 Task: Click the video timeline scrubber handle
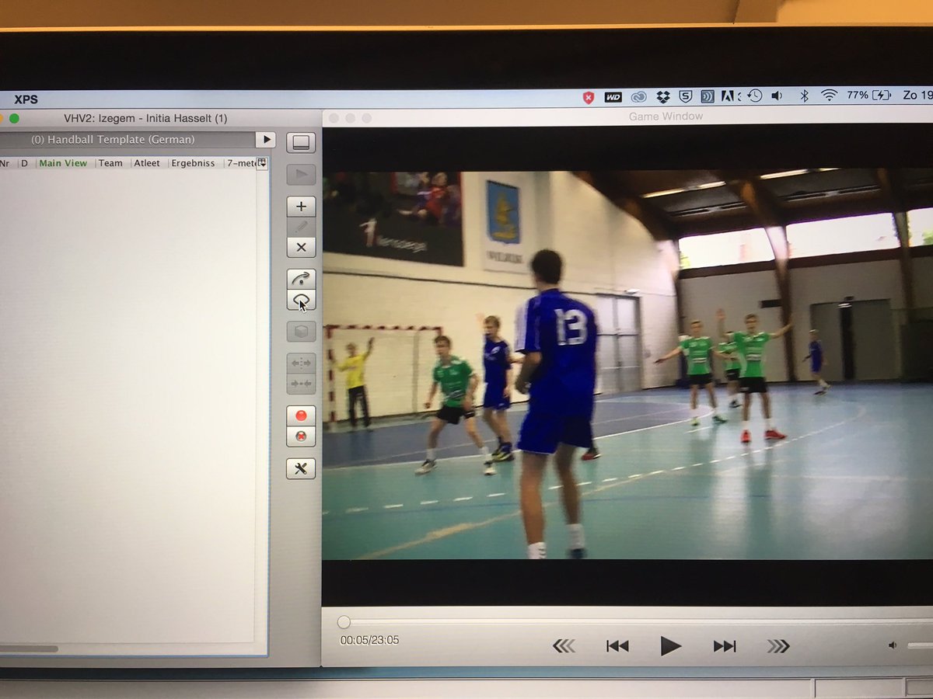click(344, 622)
